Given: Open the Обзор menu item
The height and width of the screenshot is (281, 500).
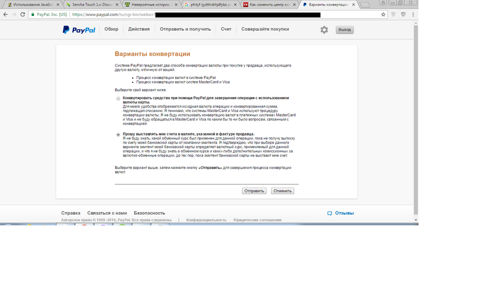Looking at the screenshot, I should (x=111, y=29).
